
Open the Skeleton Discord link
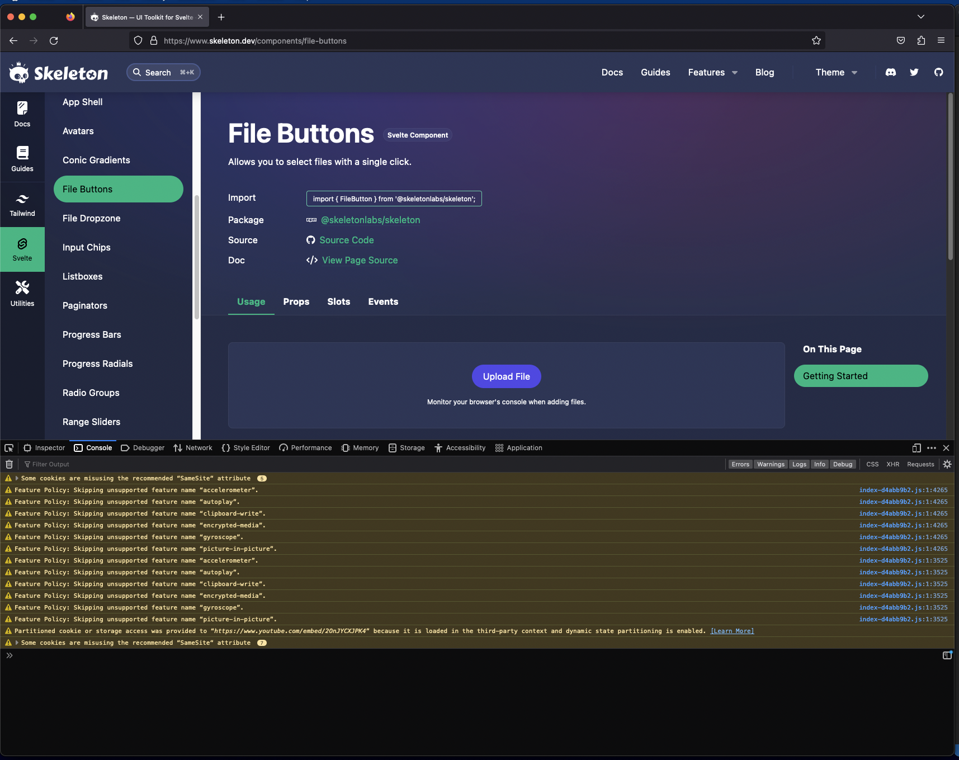[890, 72]
